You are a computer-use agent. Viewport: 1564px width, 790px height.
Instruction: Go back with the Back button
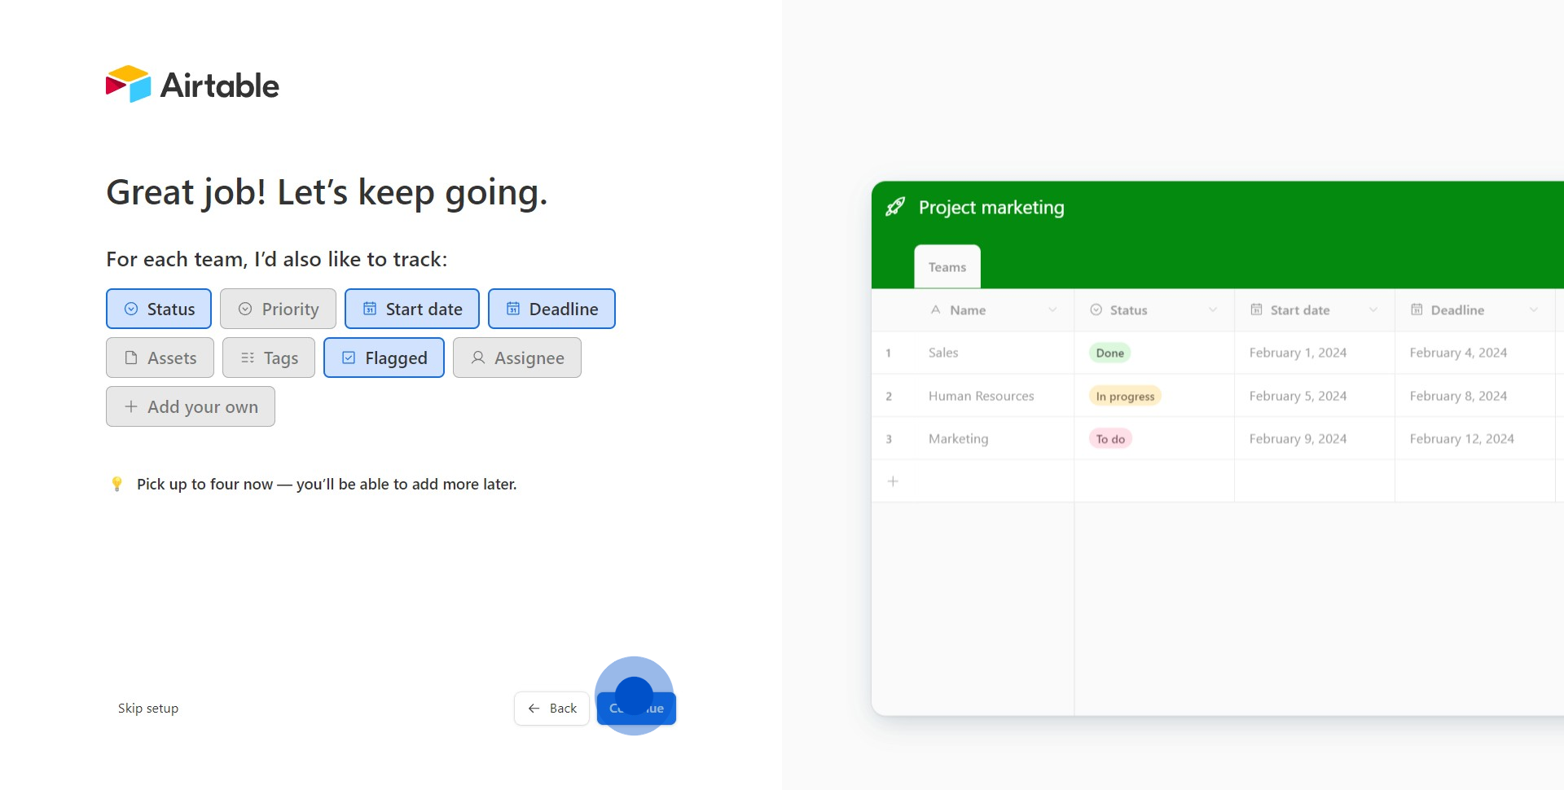[551, 709]
